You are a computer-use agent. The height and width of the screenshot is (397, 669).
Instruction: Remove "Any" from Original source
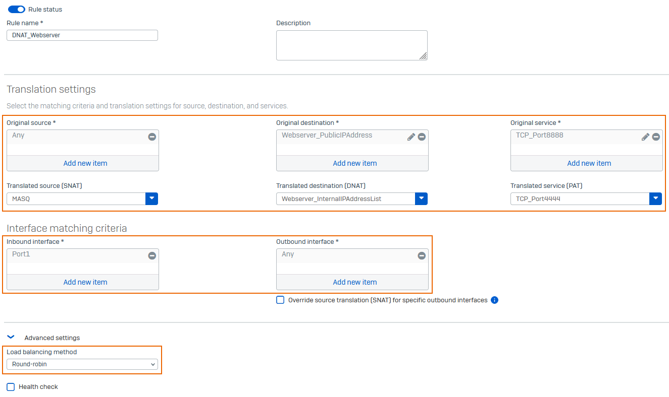click(151, 137)
